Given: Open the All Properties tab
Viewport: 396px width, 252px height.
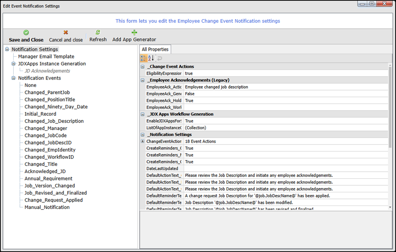Looking at the screenshot, I should click(x=155, y=50).
